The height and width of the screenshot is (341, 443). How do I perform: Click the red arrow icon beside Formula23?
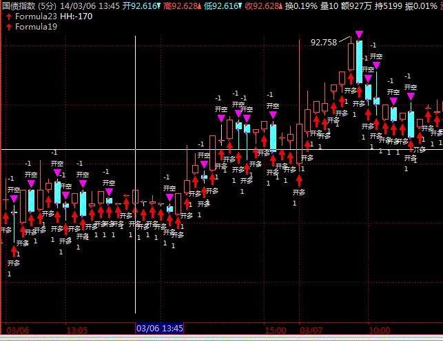coord(9,16)
